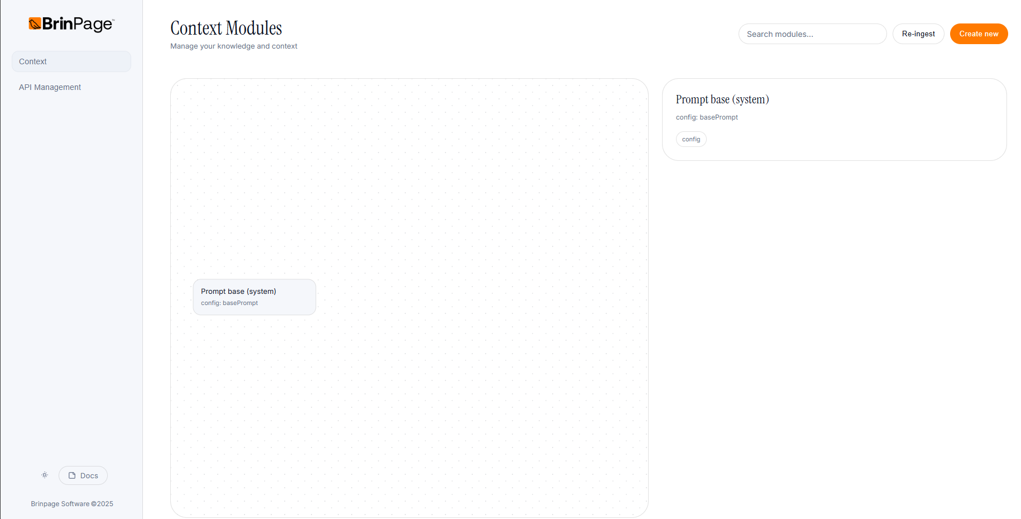1021x519 pixels.
Task: Click the document icon in Docs button
Action: point(72,475)
